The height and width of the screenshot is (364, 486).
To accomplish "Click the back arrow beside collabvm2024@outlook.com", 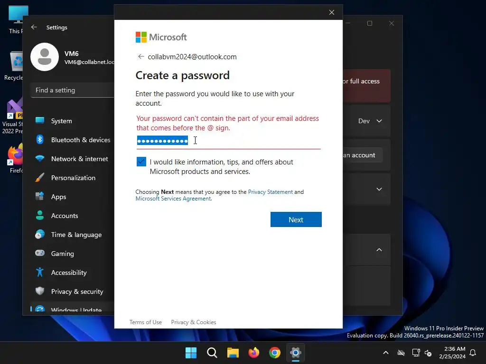I will pyautogui.click(x=141, y=57).
